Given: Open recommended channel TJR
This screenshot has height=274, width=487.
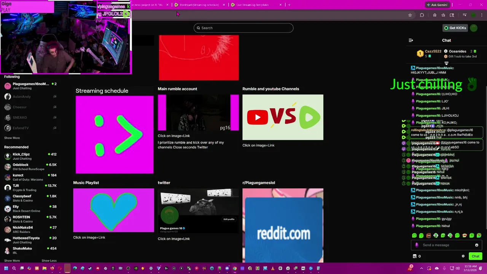Looking at the screenshot, I should point(30,188).
